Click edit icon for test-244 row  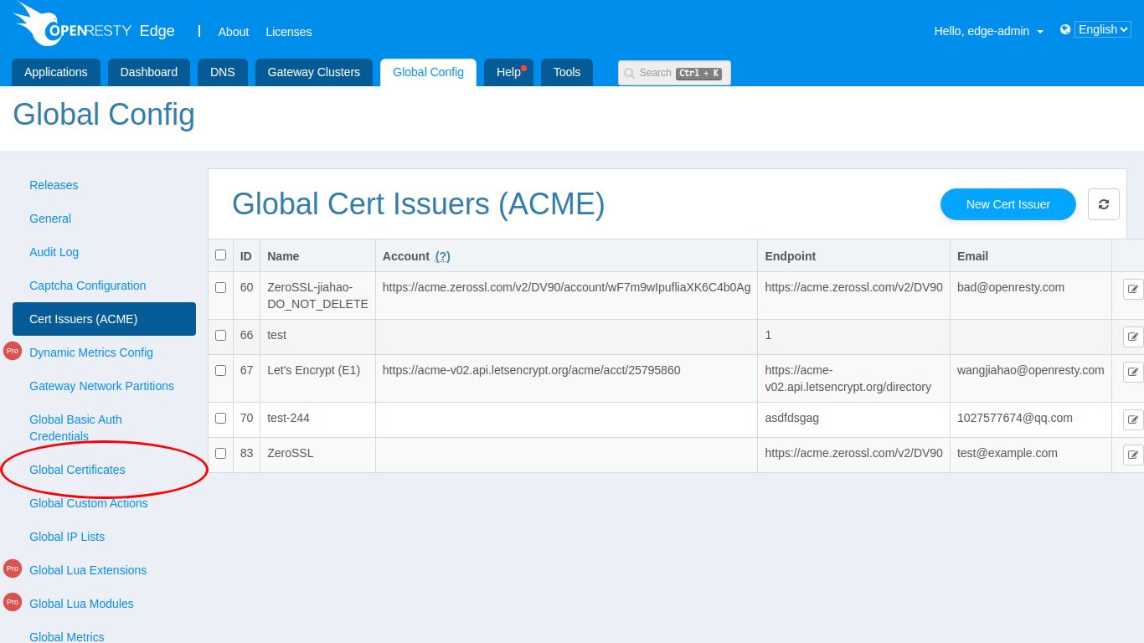coord(1132,419)
